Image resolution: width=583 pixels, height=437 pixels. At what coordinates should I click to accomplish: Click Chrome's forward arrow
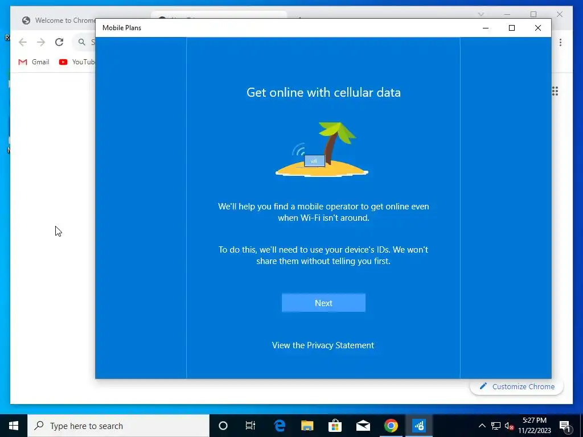(41, 42)
